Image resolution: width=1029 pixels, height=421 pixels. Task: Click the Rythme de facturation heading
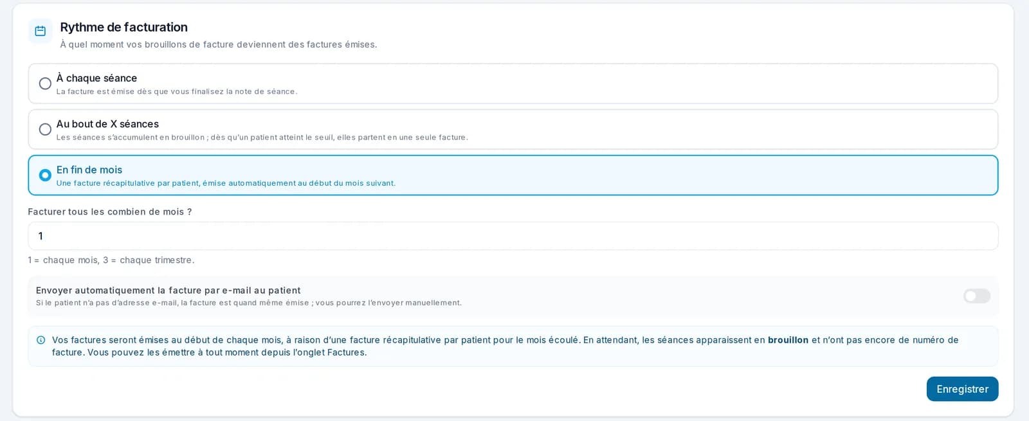[x=123, y=27]
